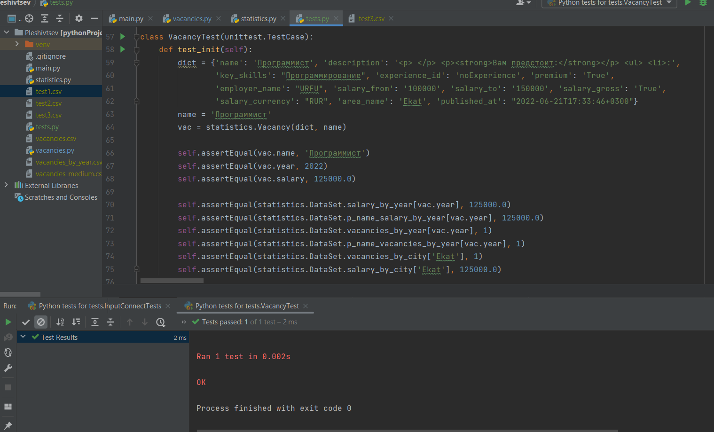
Task: Switch to the statistics.py tab
Action: [257, 18]
